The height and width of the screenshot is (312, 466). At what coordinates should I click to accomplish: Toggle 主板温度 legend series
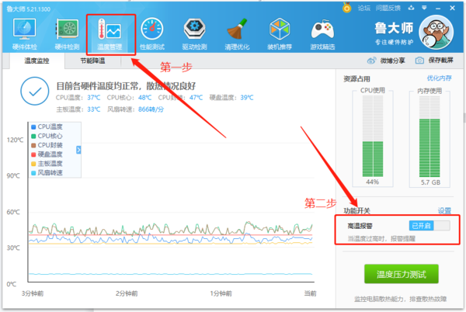coord(47,164)
